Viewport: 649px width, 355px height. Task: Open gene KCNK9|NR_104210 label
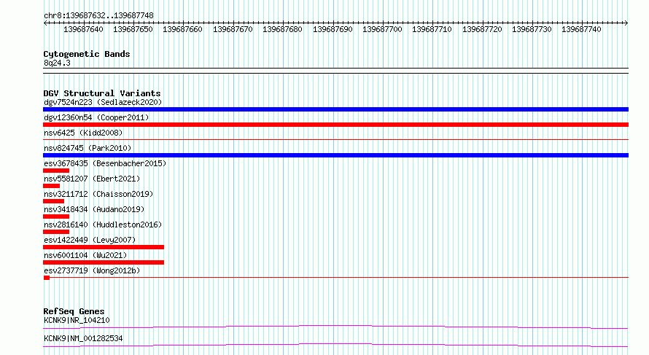click(77, 320)
